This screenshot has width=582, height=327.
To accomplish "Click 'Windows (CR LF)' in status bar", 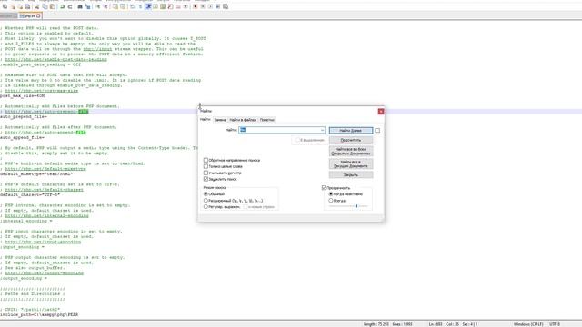I will (x=528, y=324).
